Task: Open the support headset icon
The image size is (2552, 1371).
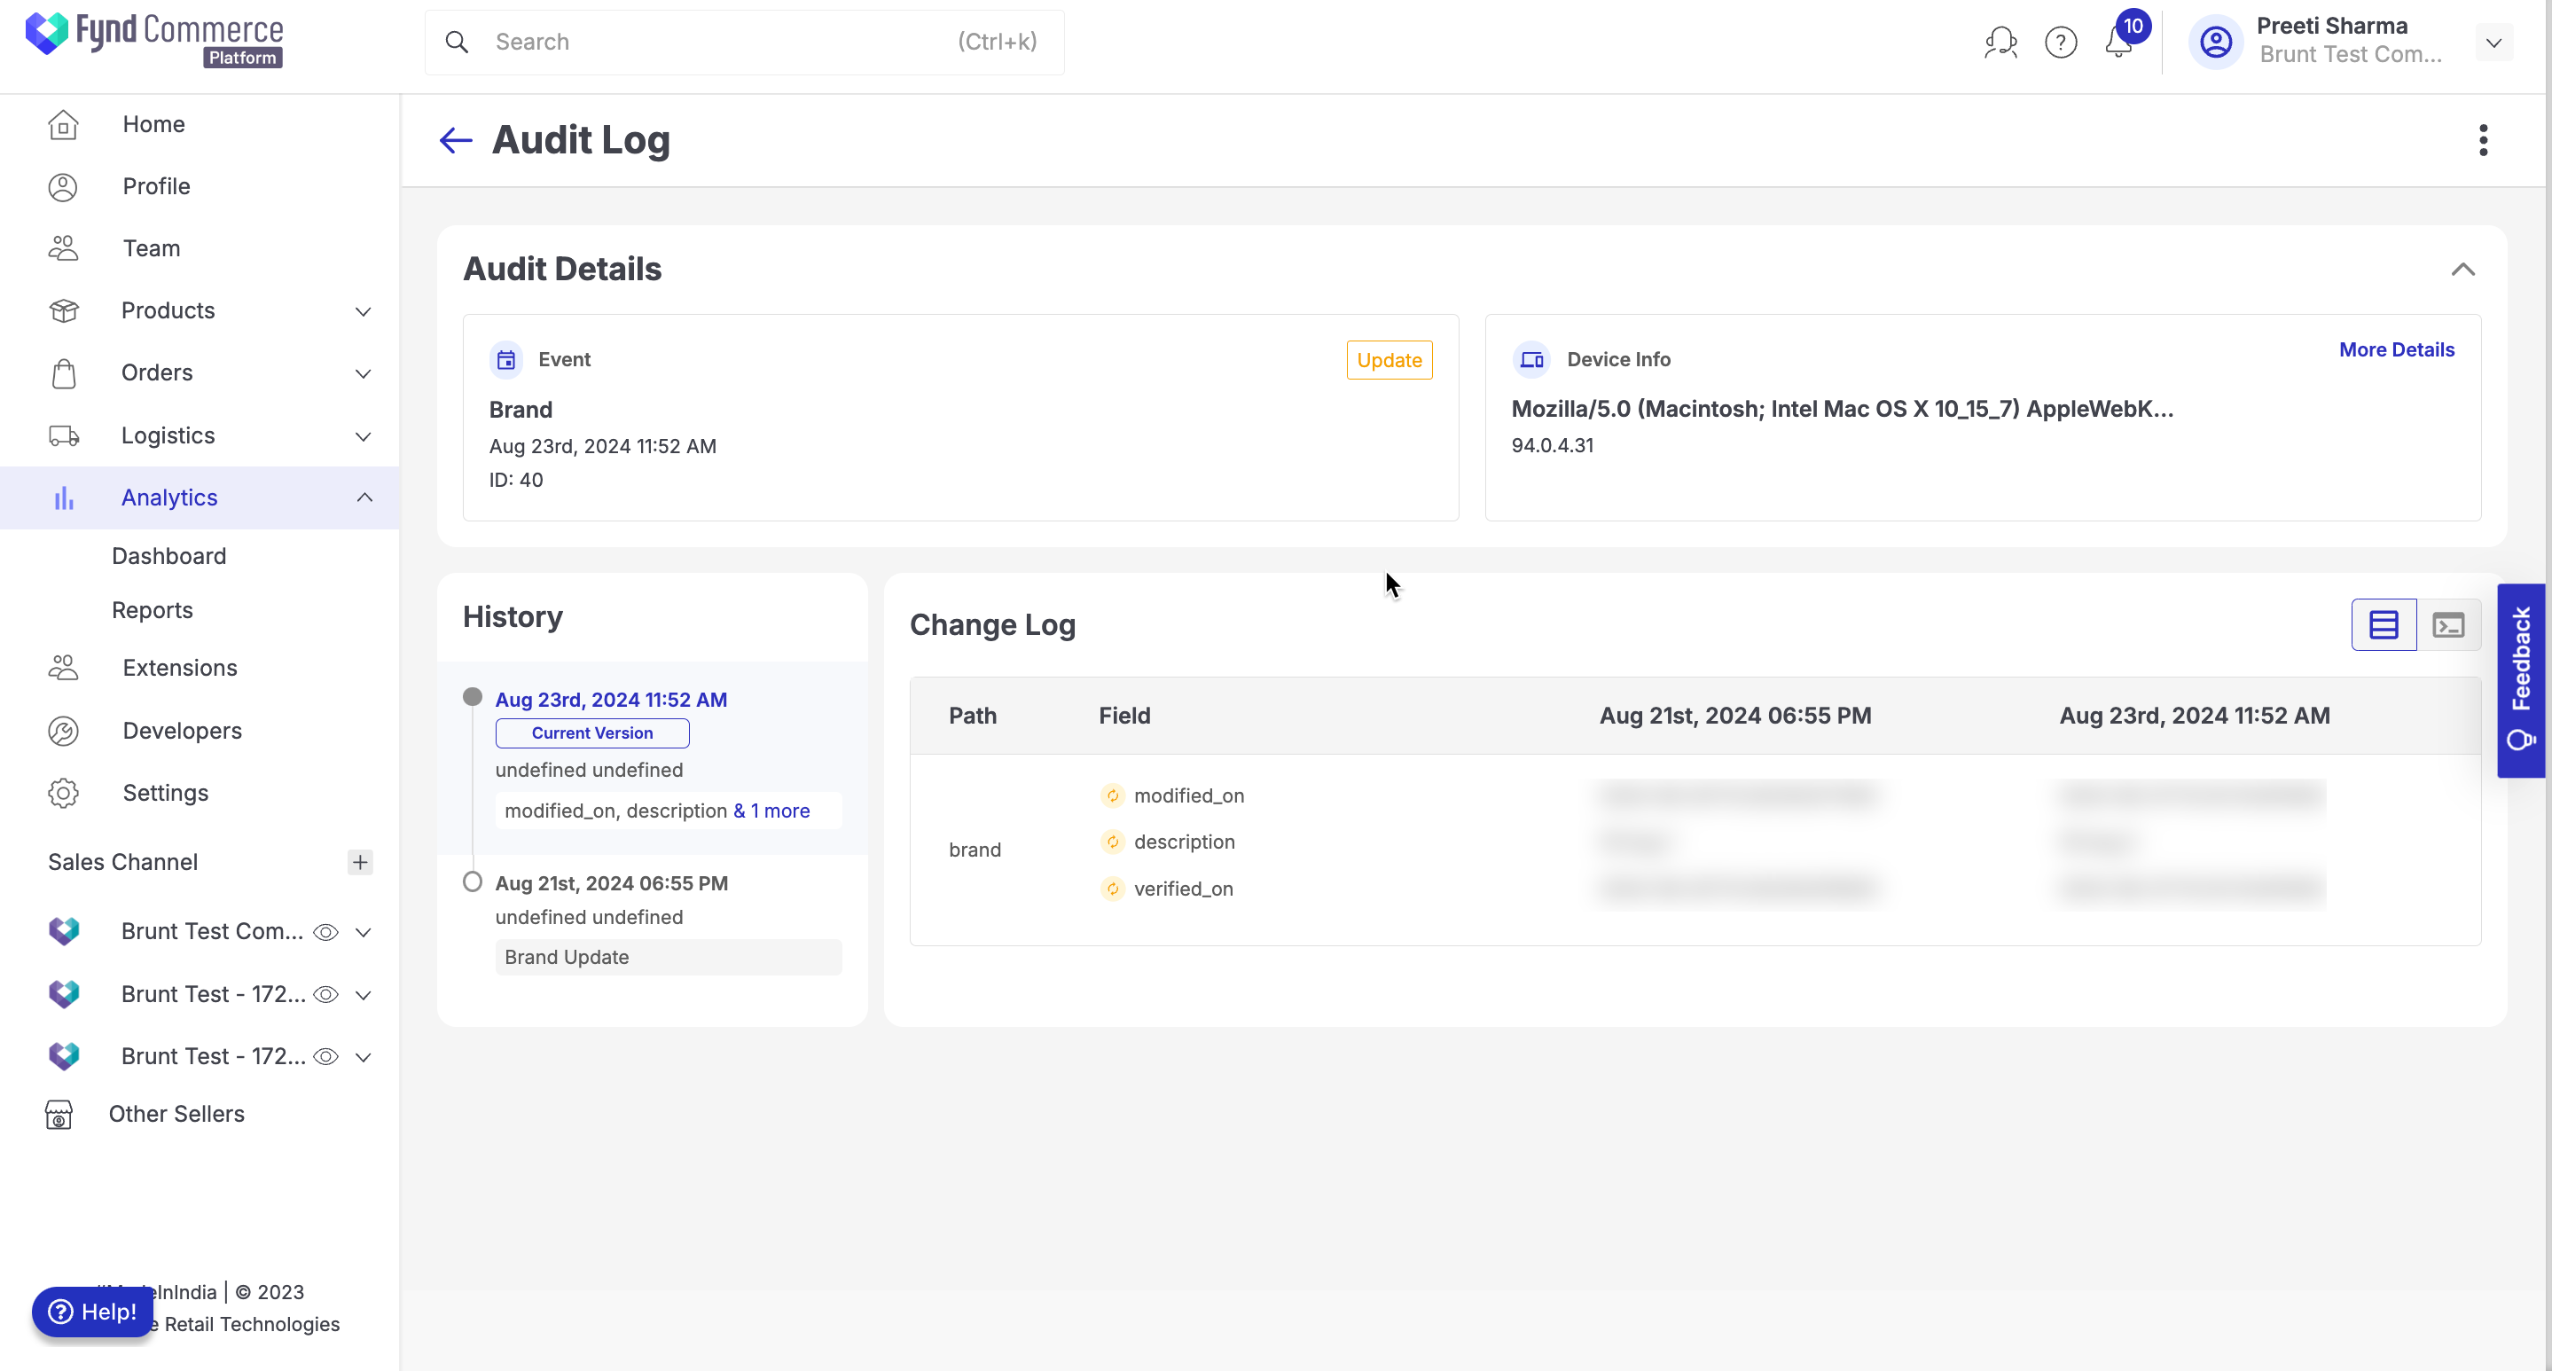Action: click(2000, 42)
